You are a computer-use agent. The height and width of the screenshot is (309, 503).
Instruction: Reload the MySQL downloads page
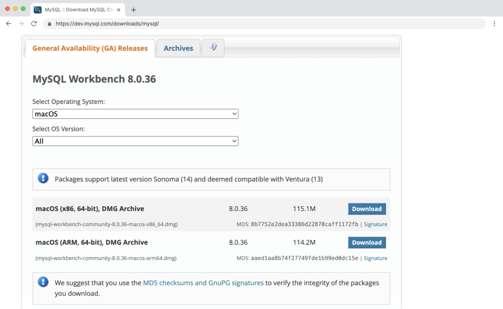point(34,24)
